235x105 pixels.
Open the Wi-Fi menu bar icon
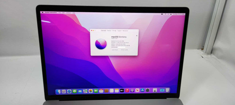(x=165, y=14)
